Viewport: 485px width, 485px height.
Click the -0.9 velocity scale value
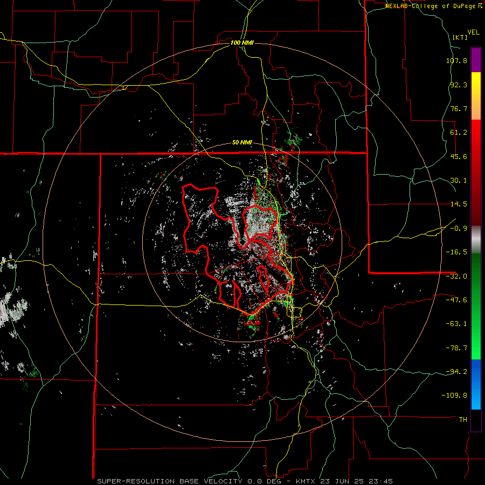coord(459,228)
